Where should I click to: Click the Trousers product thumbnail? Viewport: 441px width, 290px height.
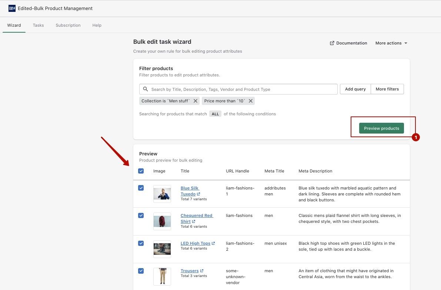pos(162,276)
